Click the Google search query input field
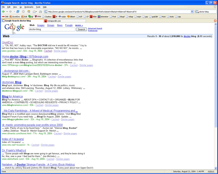Image resolution: width=218 pixels, height=174 pixels. [x=52, y=29]
